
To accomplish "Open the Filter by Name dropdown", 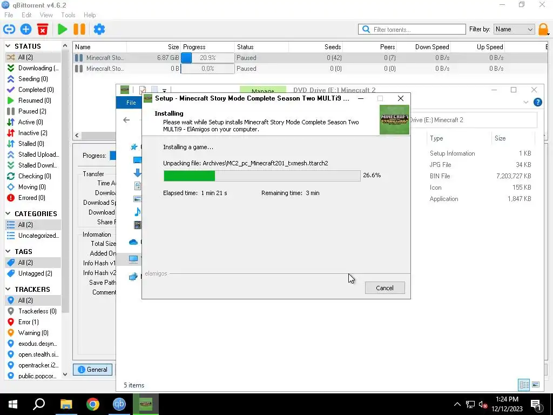I will pyautogui.click(x=514, y=29).
